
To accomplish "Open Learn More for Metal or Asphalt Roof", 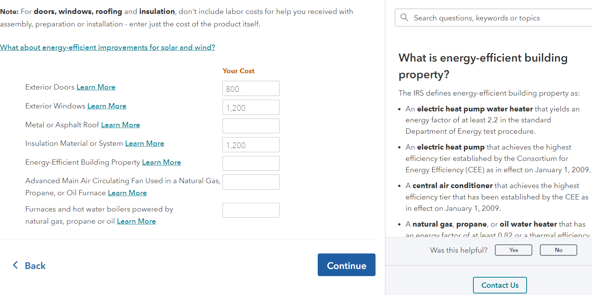I will pos(121,125).
